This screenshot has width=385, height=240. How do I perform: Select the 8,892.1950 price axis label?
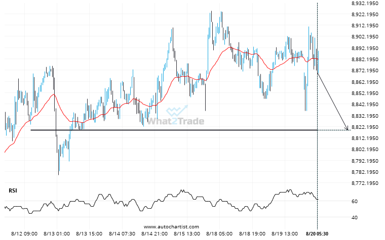[x=365, y=48]
